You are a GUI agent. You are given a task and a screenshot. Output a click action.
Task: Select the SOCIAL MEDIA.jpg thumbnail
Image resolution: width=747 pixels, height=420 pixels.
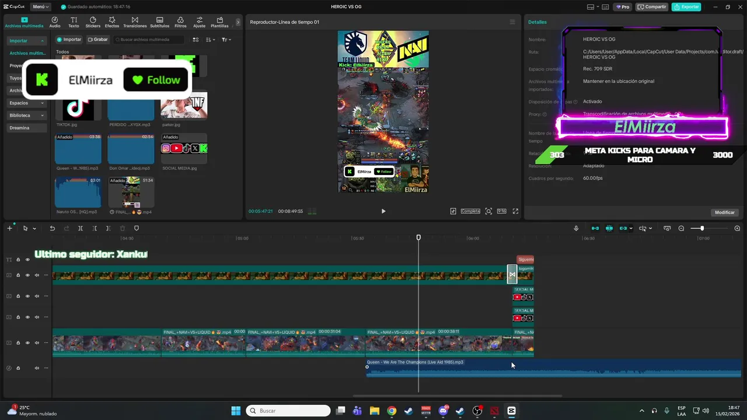coord(184,148)
